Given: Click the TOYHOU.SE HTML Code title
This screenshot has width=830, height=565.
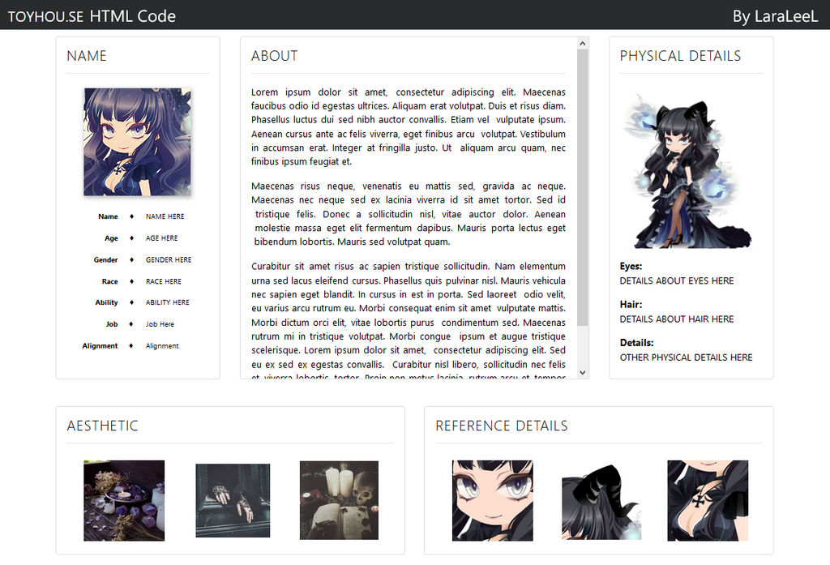Looking at the screenshot, I should [92, 16].
